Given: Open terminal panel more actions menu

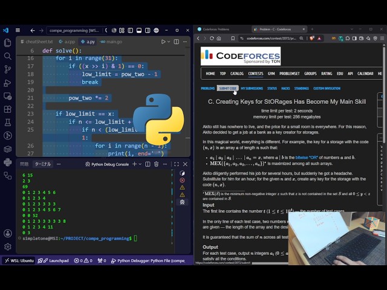Looking at the screenshot, I should (x=165, y=164).
